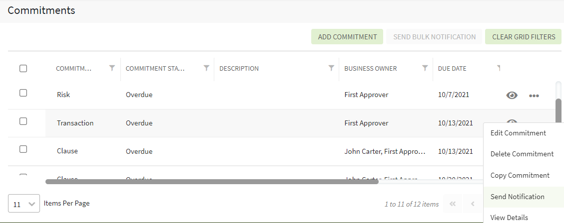Open three-dot actions menu for Risk row
The width and height of the screenshot is (564, 223).
coord(534,96)
